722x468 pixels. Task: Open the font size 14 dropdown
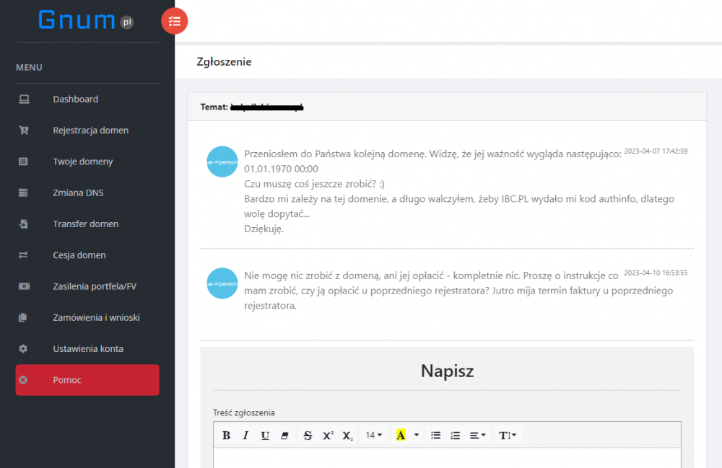373,436
